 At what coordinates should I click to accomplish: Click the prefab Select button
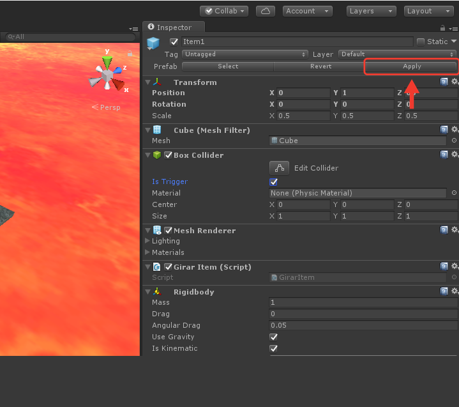point(228,66)
